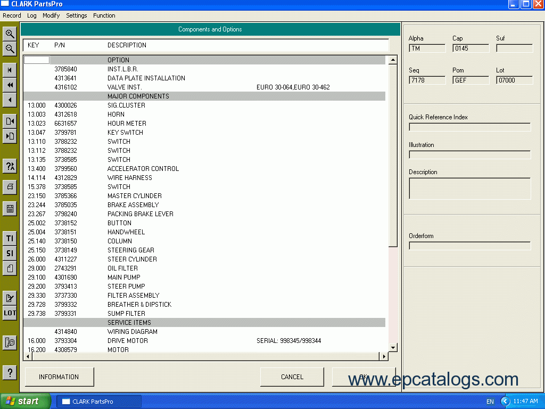Viewport: 545px width, 409px height.
Task: Select the STEERING GEAR row
Action: [x=204, y=250]
